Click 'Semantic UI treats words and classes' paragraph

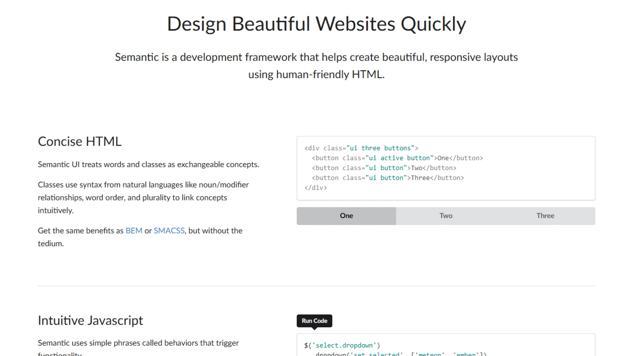pyautogui.click(x=148, y=164)
